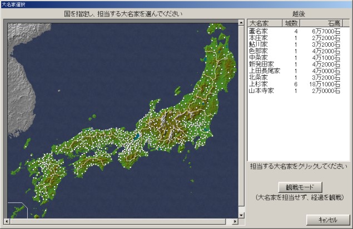Click Lake Biwa on the map

click(x=136, y=136)
